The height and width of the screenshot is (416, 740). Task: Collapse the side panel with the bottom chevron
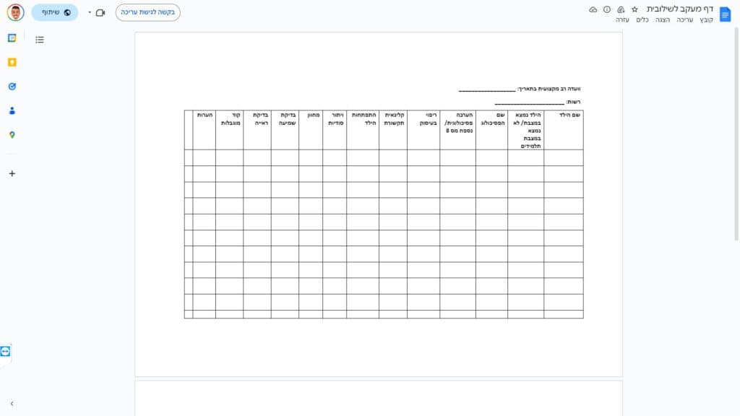tap(12, 404)
